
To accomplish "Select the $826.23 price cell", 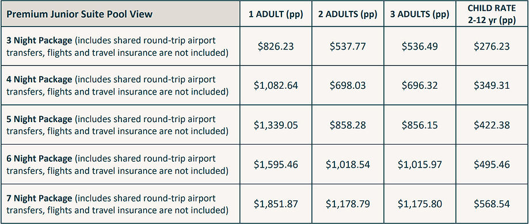I will point(276,46).
